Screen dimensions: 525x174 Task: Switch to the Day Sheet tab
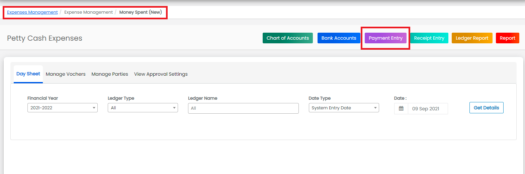[28, 74]
